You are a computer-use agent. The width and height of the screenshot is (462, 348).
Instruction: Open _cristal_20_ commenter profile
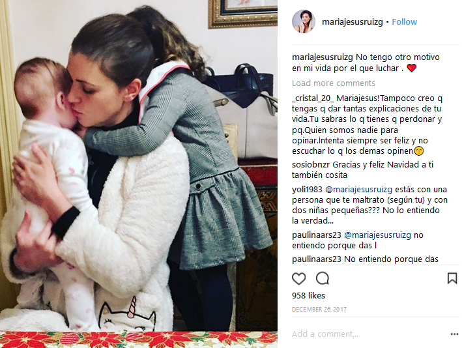point(313,98)
